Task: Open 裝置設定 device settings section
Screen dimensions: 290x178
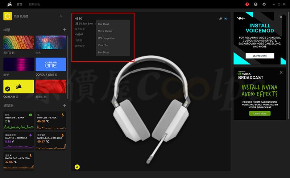Action: coord(80,46)
